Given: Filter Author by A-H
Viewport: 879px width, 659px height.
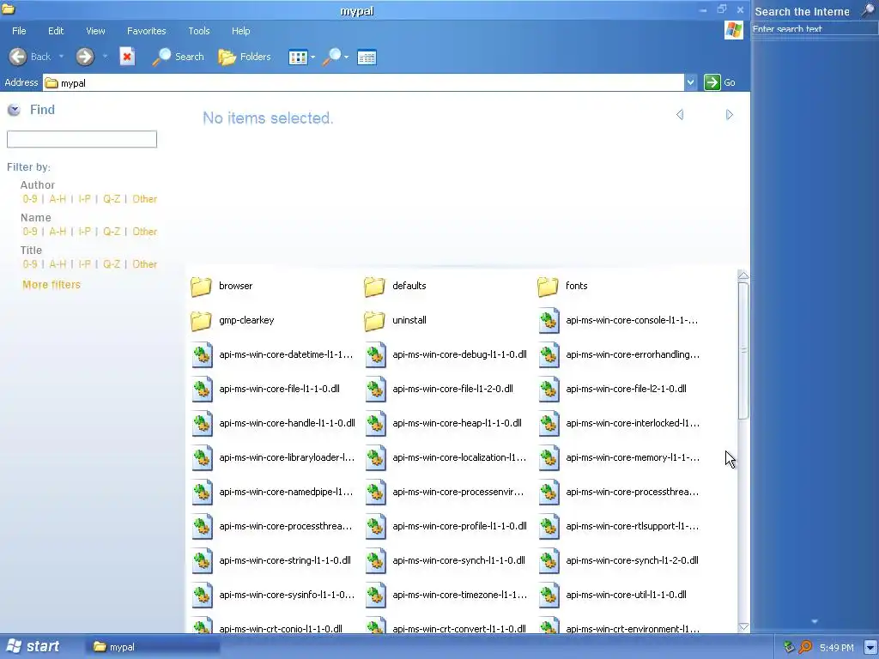Looking at the screenshot, I should [58, 199].
